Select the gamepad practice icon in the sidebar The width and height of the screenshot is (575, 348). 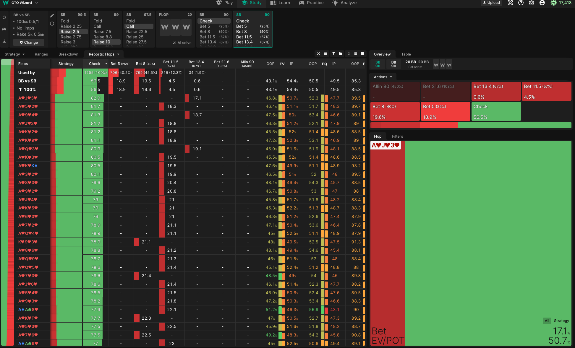pos(4,29)
